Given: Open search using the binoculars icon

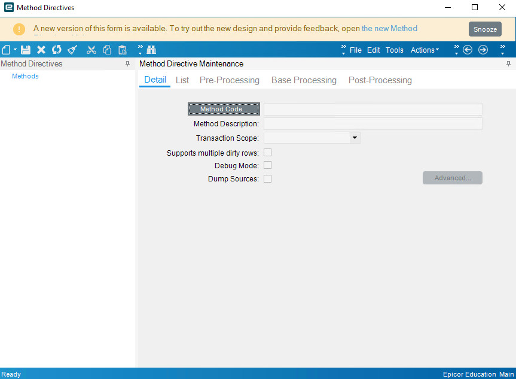Looking at the screenshot, I should pyautogui.click(x=151, y=50).
